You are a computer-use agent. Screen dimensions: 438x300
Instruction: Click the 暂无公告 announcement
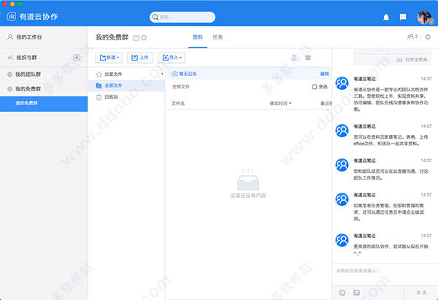(x=185, y=74)
